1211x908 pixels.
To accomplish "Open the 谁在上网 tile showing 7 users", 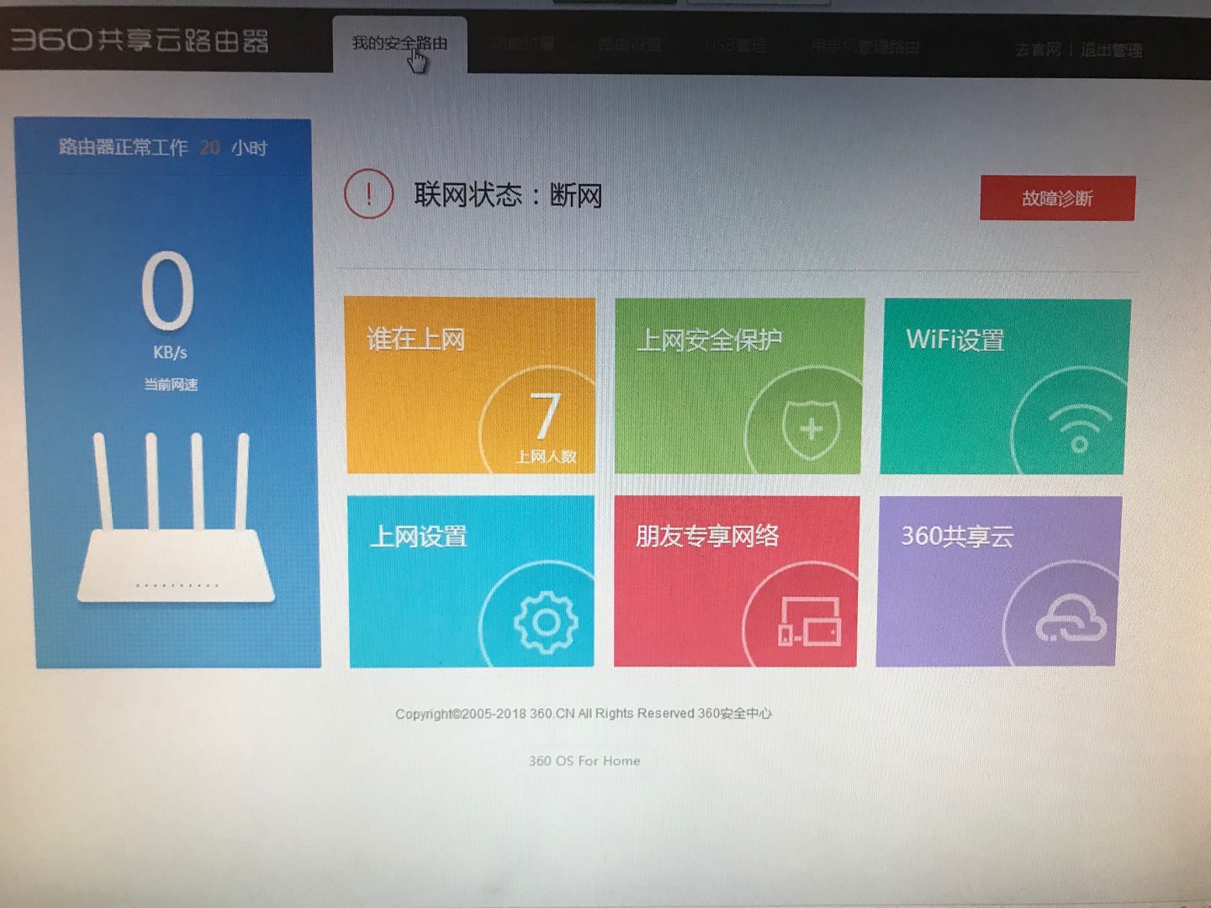I will point(470,386).
